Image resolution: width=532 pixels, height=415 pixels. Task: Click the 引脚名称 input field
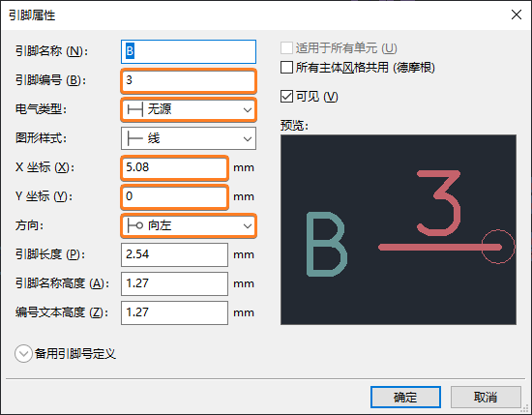189,51
